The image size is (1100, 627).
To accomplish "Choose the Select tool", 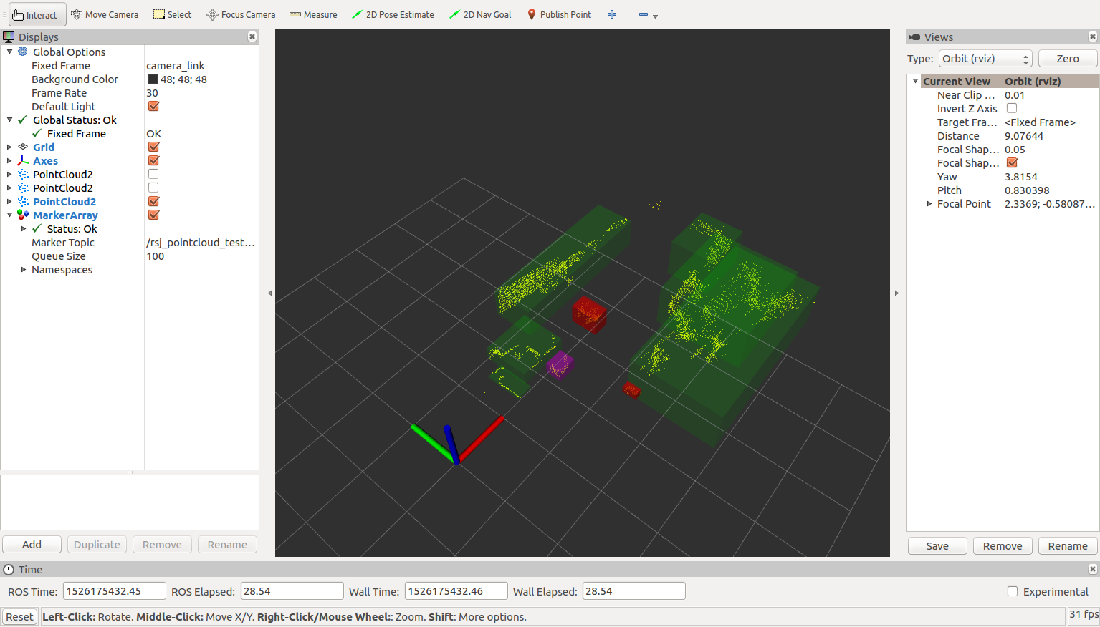I will [x=173, y=14].
